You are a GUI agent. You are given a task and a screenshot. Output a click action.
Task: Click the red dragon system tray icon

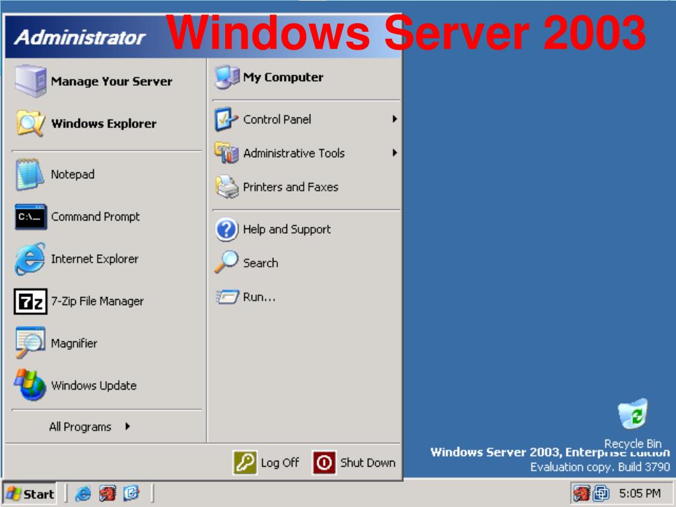tap(581, 493)
